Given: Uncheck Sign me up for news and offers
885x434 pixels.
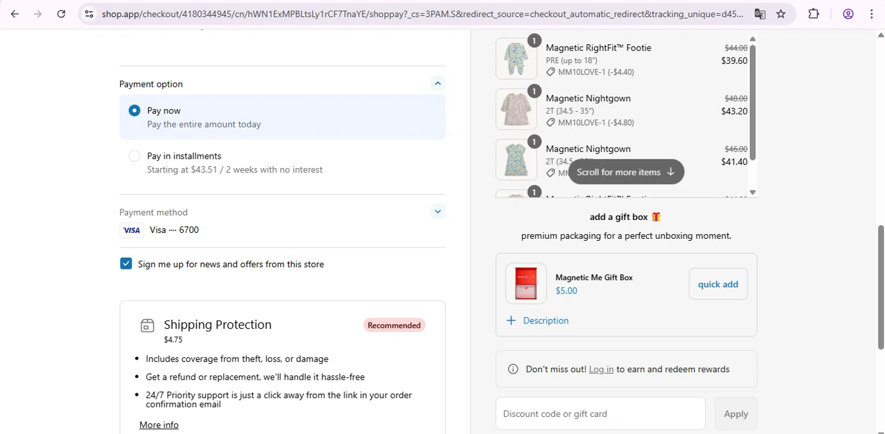Looking at the screenshot, I should point(126,264).
